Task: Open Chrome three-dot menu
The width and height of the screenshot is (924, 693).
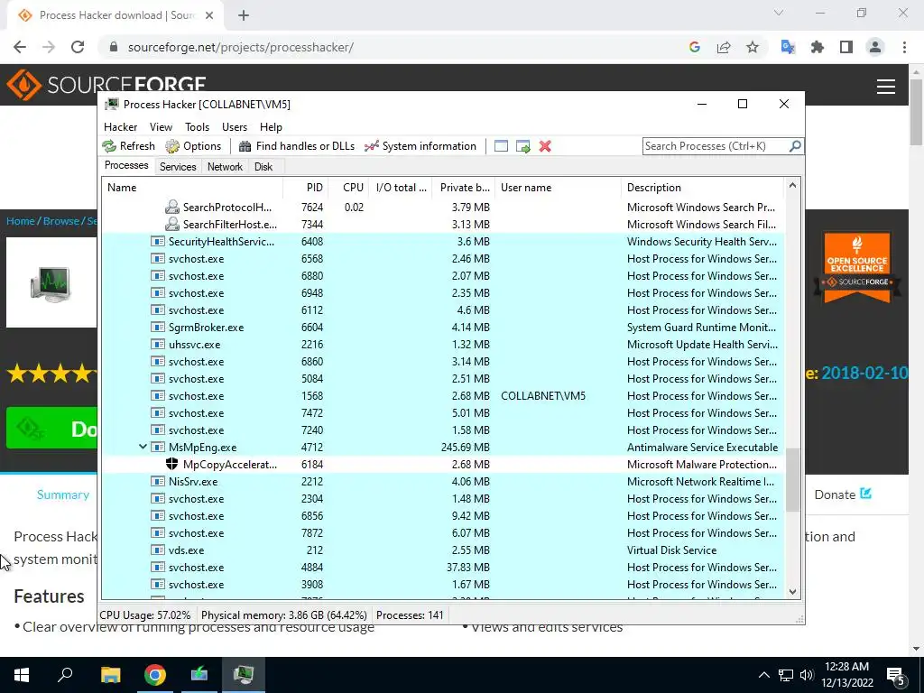Action: (904, 47)
